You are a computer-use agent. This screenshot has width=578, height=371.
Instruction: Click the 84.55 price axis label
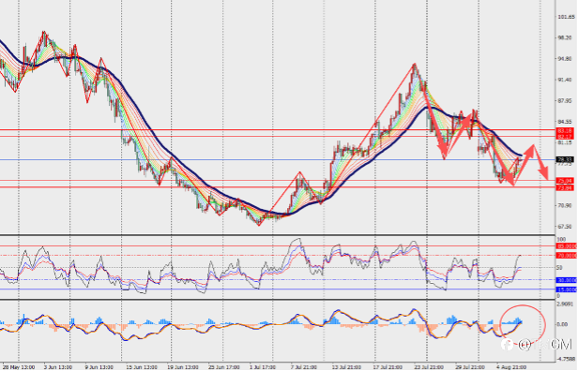[566, 122]
